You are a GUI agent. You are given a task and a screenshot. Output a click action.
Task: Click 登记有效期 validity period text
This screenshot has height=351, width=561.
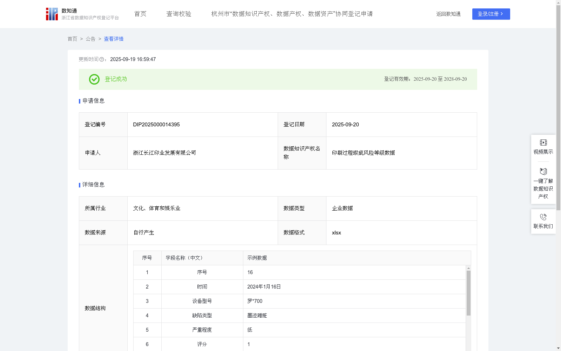pos(425,79)
